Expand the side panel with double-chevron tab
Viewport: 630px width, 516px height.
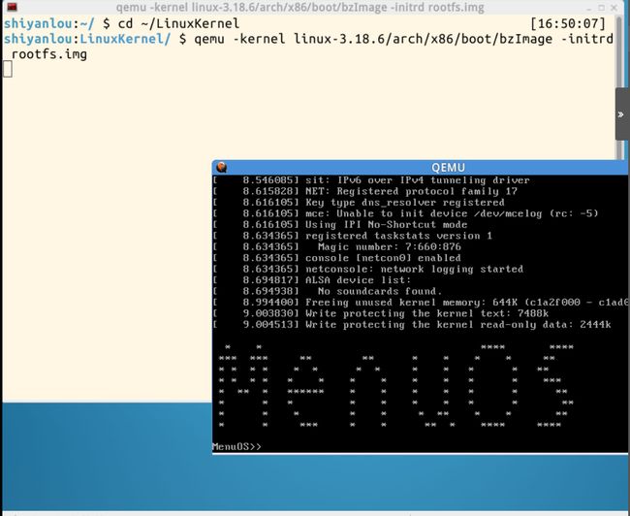(621, 114)
